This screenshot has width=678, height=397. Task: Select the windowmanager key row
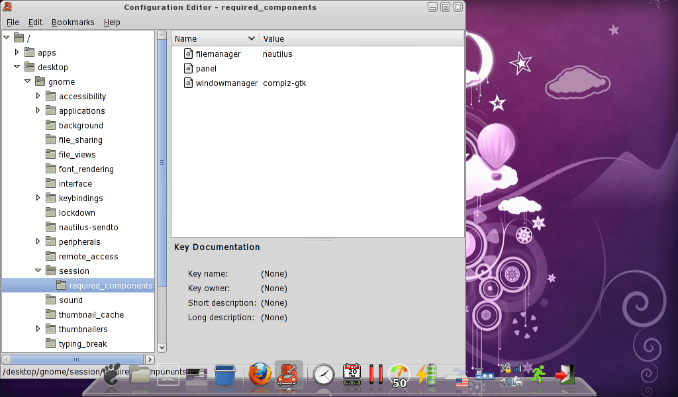[x=226, y=83]
